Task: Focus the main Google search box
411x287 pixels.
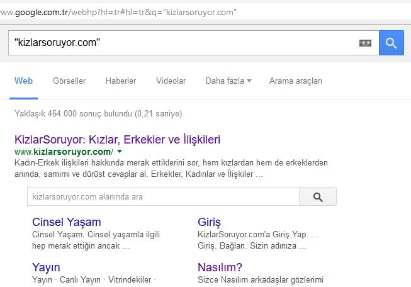Action: point(193,43)
